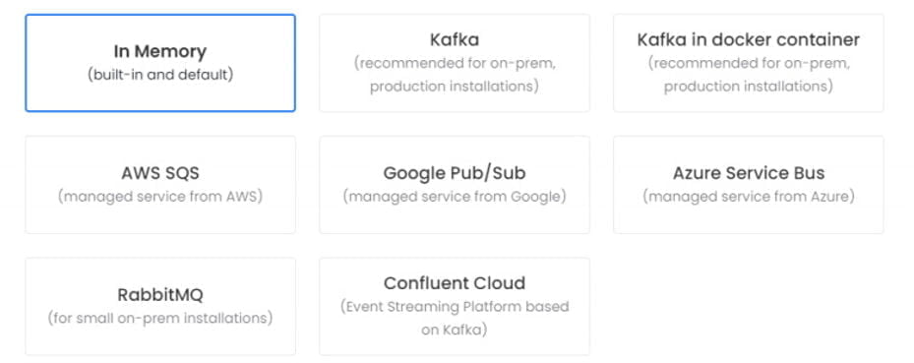Choose Google Pub/Sub as the queue
The image size is (914, 363).
(455, 185)
